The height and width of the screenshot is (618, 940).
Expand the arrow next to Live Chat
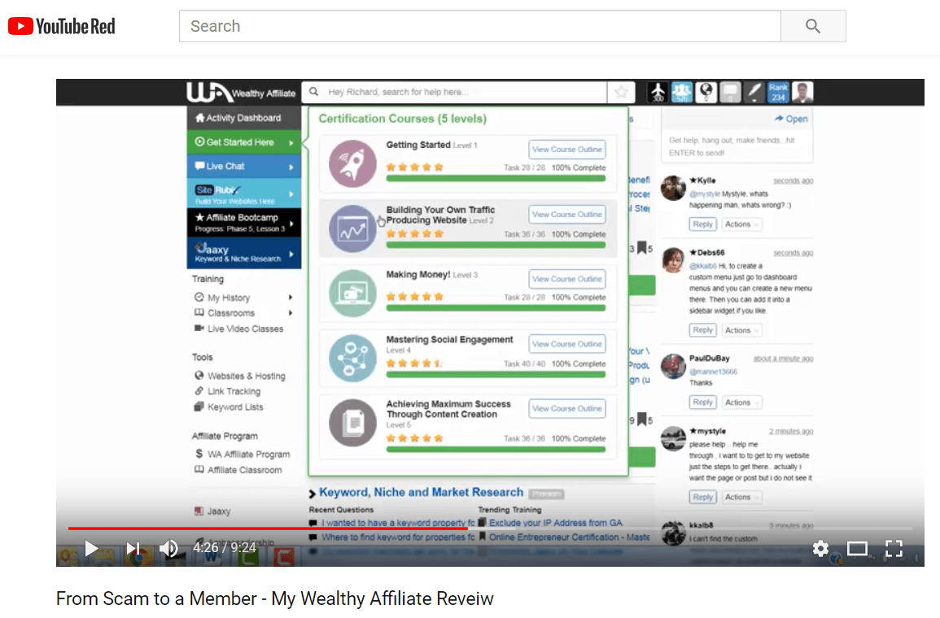tap(291, 167)
